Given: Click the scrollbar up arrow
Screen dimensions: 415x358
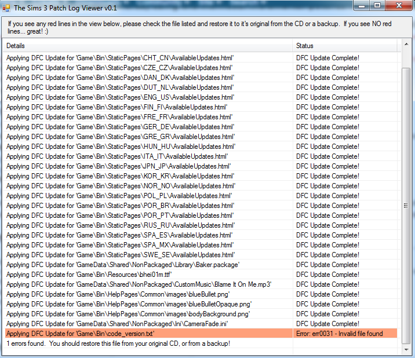Looking at the screenshot, I should click(x=406, y=45).
